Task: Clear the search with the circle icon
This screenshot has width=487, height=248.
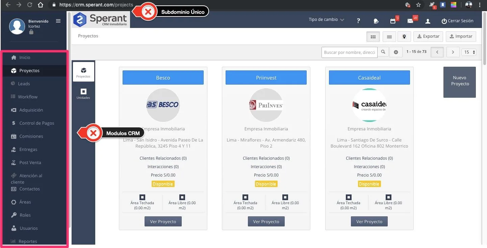Action: [x=396, y=52]
